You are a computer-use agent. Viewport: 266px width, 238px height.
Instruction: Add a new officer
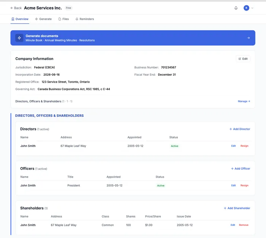(x=241, y=169)
